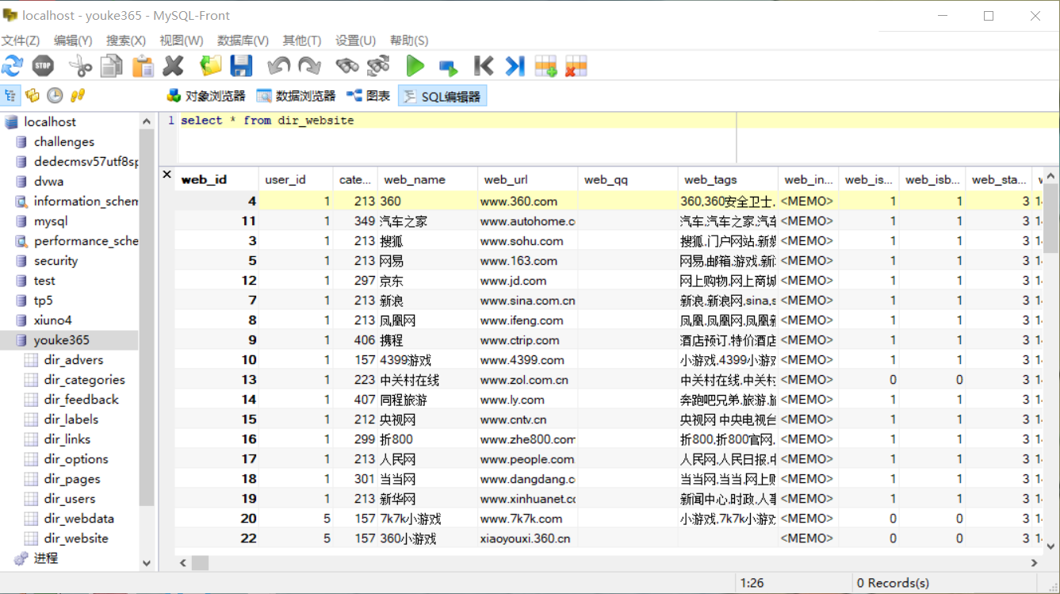Sort by web_name column header
Image resolution: width=1060 pixels, height=594 pixels.
pos(427,179)
